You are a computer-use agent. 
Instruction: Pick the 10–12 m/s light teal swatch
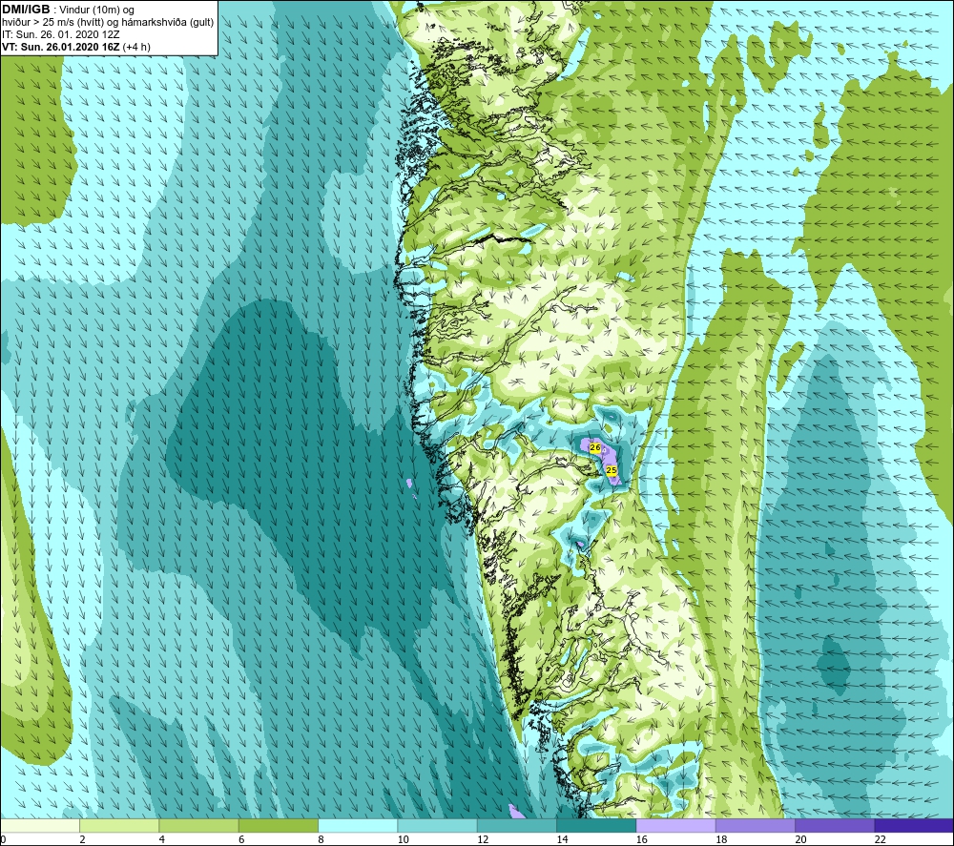[x=438, y=825]
